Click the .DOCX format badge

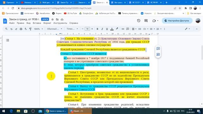point(45,19)
